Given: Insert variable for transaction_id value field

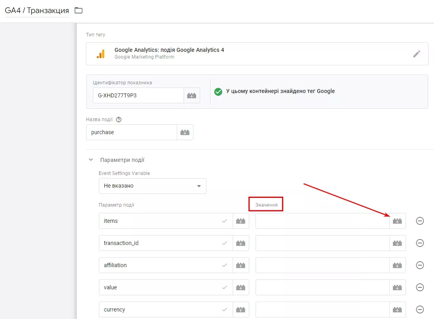Looking at the screenshot, I should click(x=398, y=243).
